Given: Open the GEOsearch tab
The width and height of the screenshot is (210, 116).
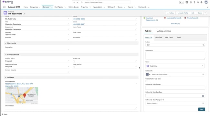Looking at the screenshot, I should (111, 7).
